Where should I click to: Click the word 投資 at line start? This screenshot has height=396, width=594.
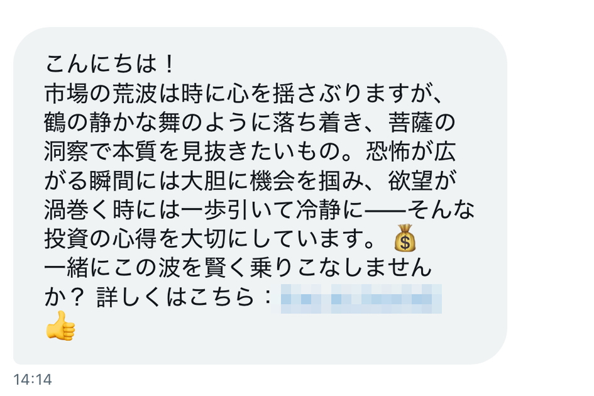[67, 239]
